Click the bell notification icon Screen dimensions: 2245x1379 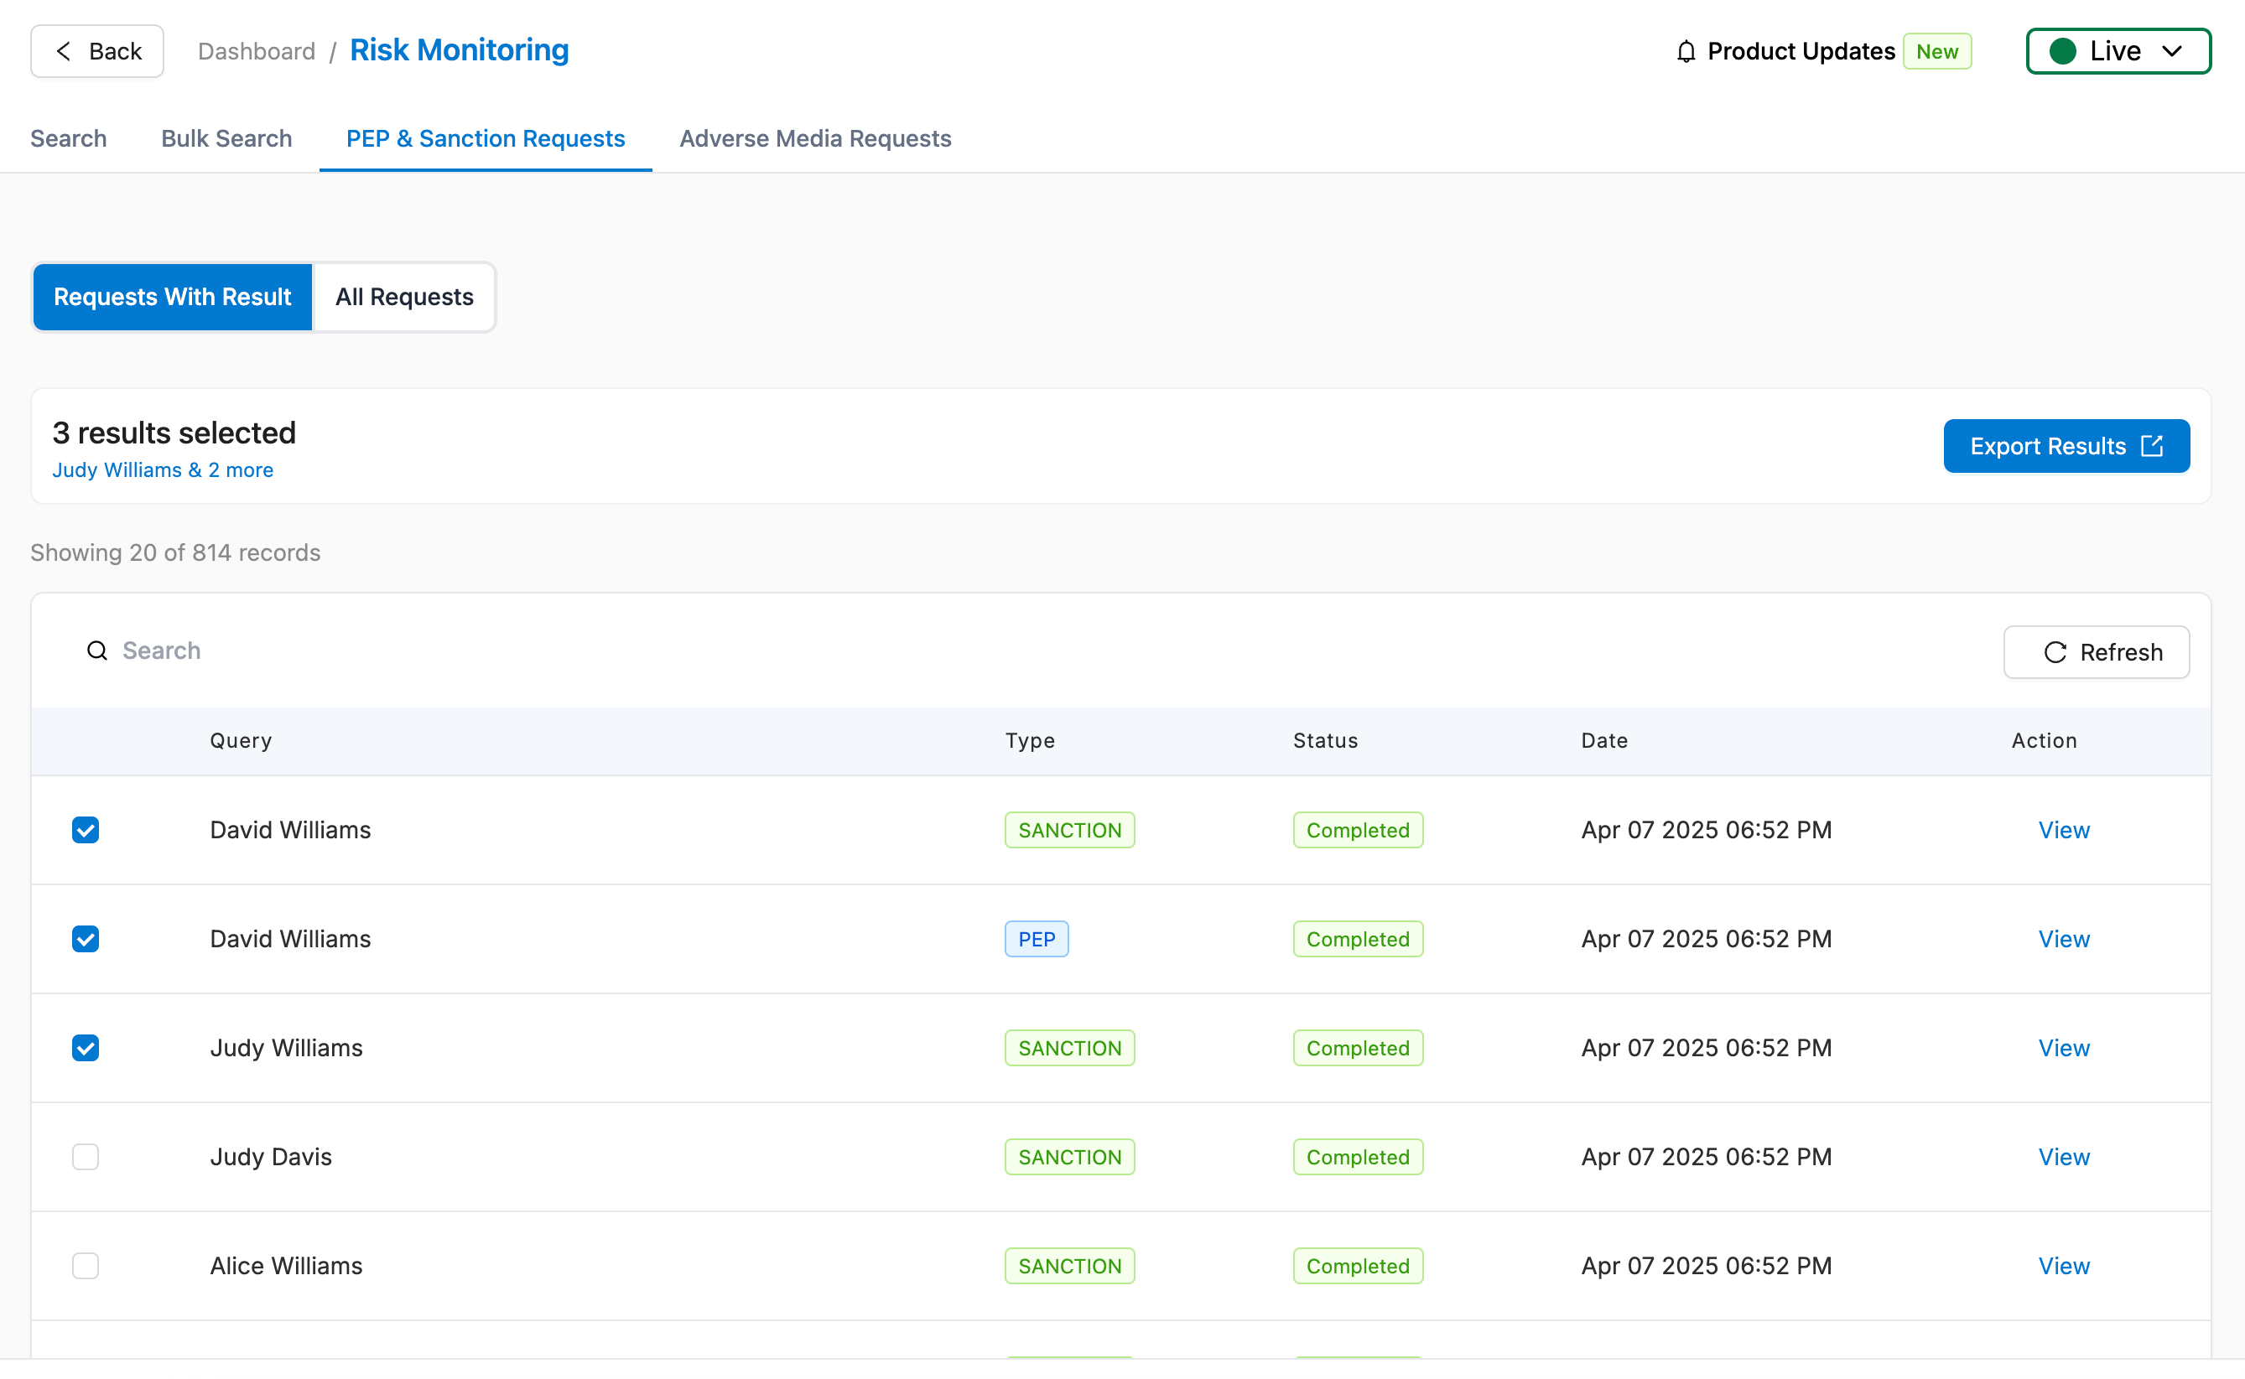1686,52
